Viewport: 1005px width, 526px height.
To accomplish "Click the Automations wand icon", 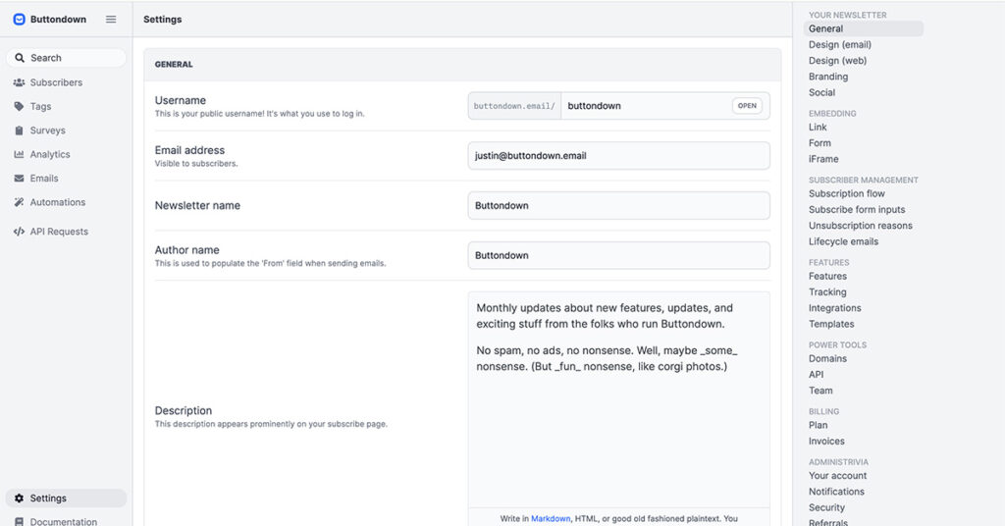I will [20, 202].
